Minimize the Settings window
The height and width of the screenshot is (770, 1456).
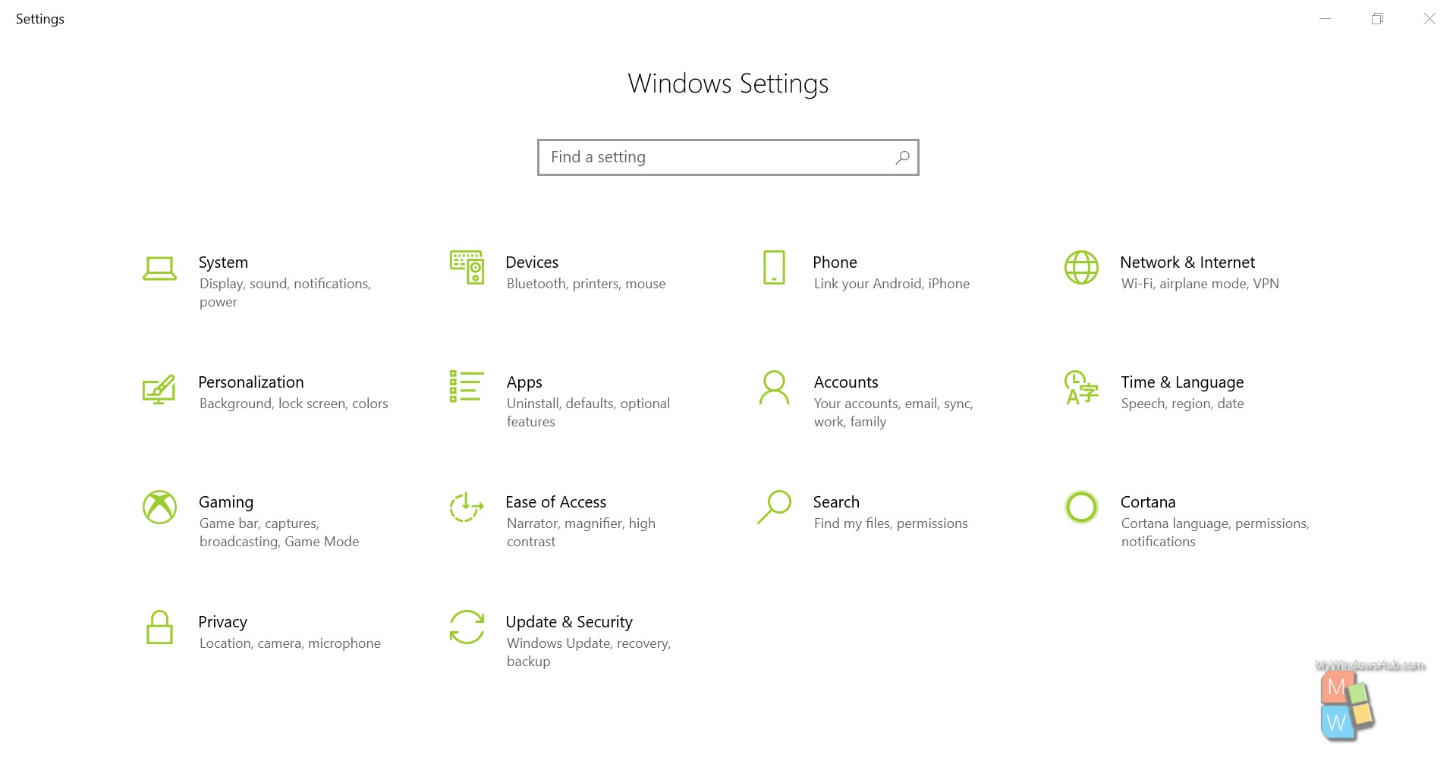[1325, 19]
